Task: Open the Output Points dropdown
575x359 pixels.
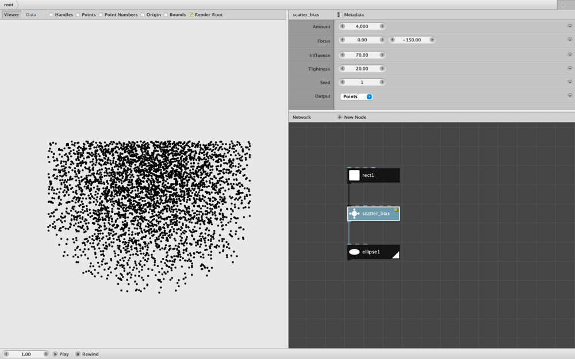Action: click(x=356, y=96)
